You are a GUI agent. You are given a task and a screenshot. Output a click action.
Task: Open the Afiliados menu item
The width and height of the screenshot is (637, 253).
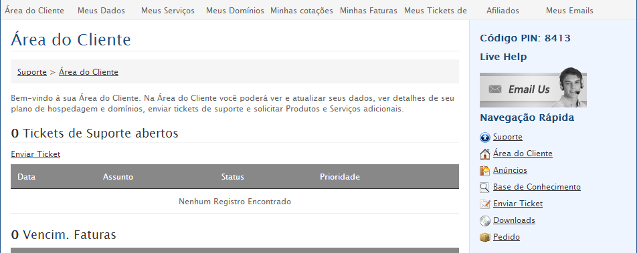click(x=503, y=11)
